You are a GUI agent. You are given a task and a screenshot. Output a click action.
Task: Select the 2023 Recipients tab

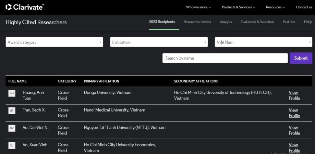162,22
